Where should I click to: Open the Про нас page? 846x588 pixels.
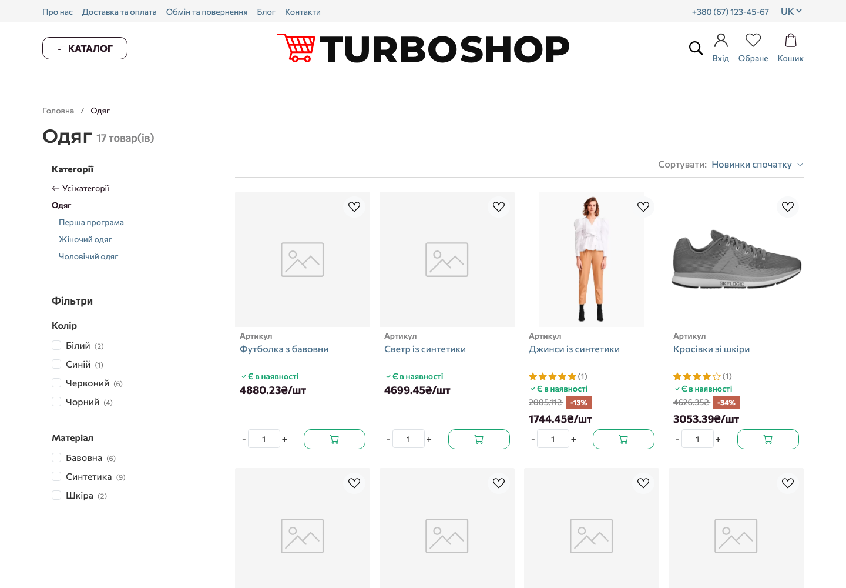58,12
